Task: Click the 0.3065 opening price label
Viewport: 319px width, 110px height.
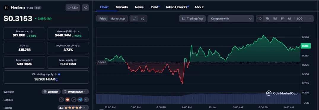Action: [x=102, y=62]
